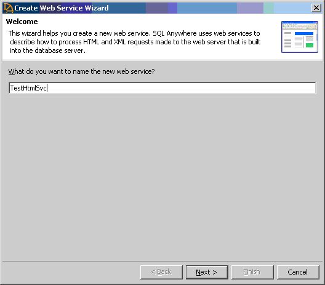Viewport: 325px width, 285px height.
Task: Click the grayed-out Back button
Action: (x=161, y=272)
